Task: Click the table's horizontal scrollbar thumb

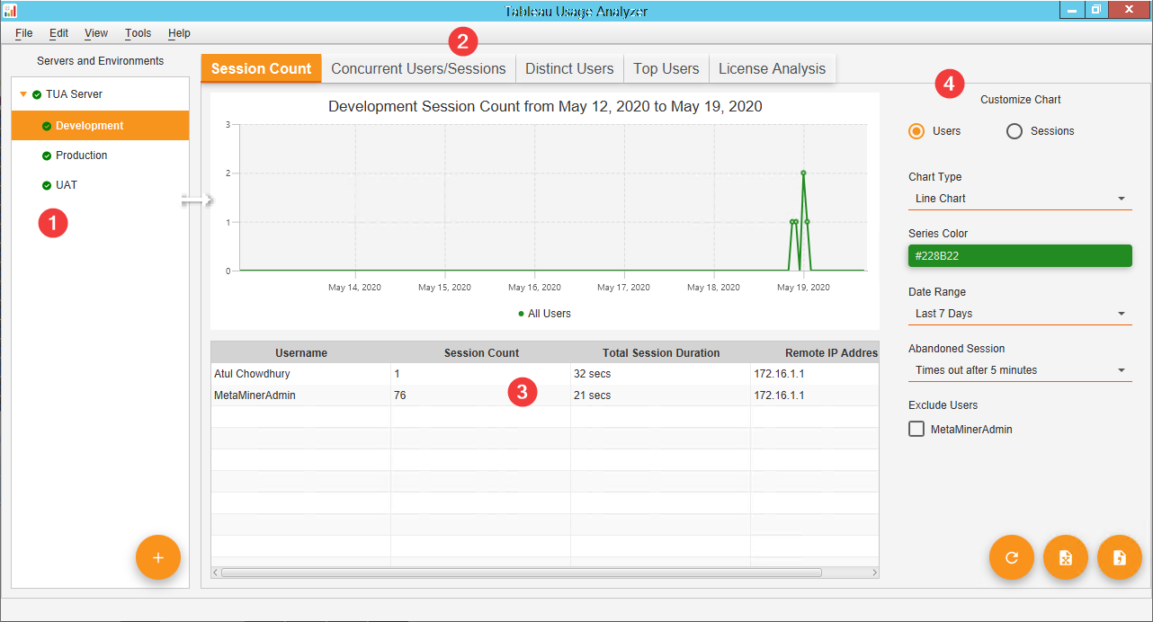Action: click(x=522, y=573)
